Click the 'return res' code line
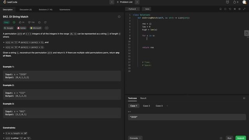Image resolution: width=249 pixels, height=140 pixels. pyautogui.click(x=148, y=47)
